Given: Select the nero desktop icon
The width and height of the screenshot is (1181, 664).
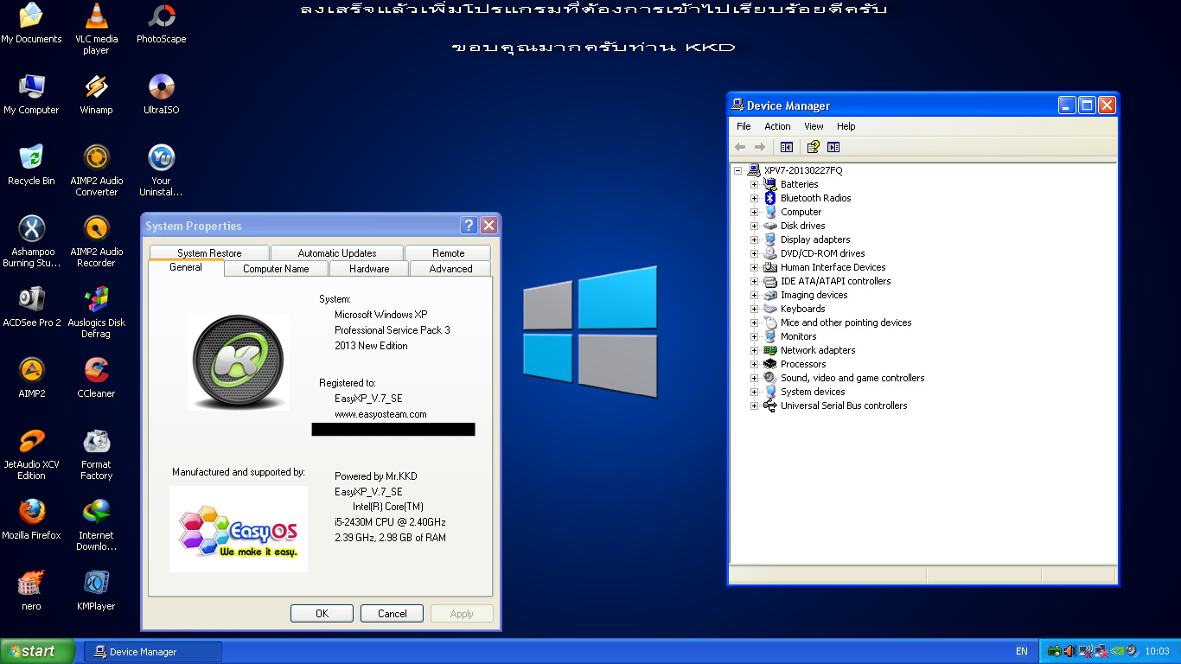Looking at the screenshot, I should [31, 591].
